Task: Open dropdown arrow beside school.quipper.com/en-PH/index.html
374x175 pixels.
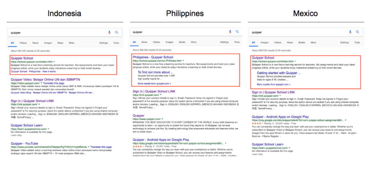Action: click(x=183, y=61)
